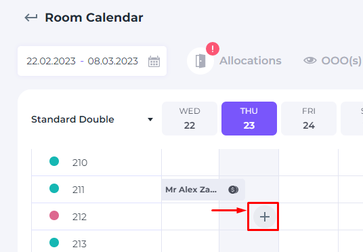Click the Allocations door icon
This screenshot has height=252, width=363.
200,61
